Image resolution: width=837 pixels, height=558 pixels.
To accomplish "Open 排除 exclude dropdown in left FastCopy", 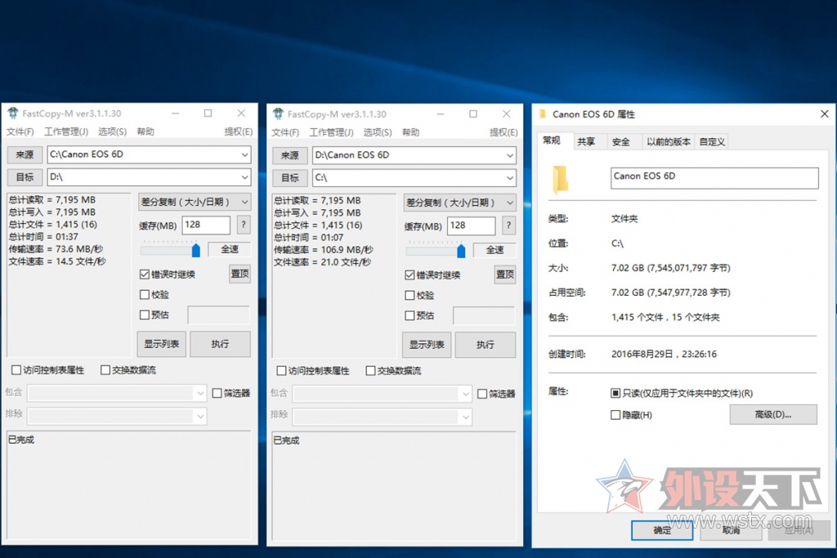I will click(200, 416).
